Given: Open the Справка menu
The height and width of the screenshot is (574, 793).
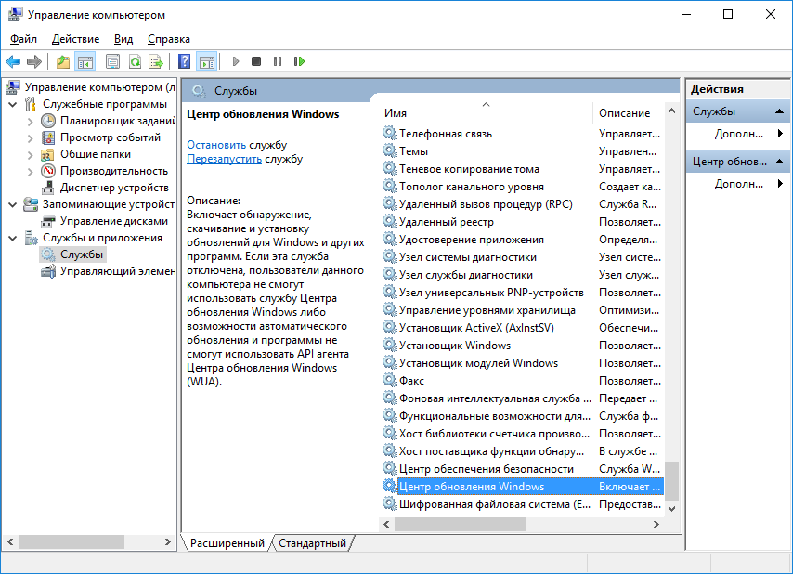Looking at the screenshot, I should tap(169, 39).
